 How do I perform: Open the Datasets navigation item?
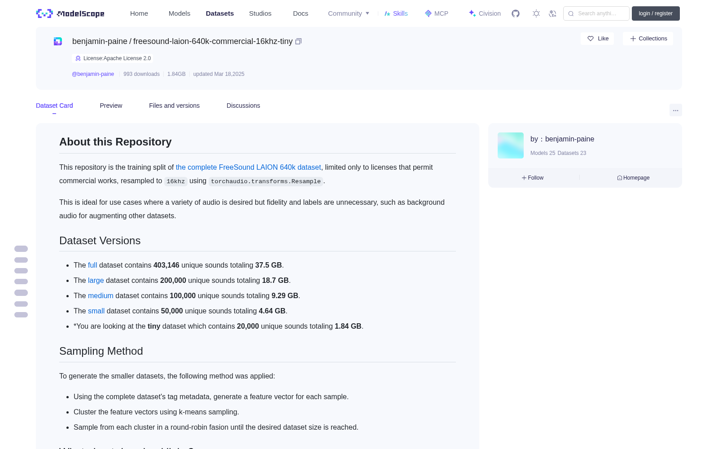[220, 13]
